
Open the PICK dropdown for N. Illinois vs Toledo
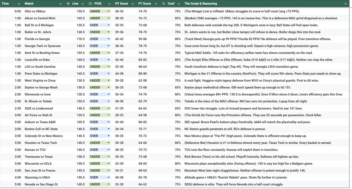tap(109, 101)
